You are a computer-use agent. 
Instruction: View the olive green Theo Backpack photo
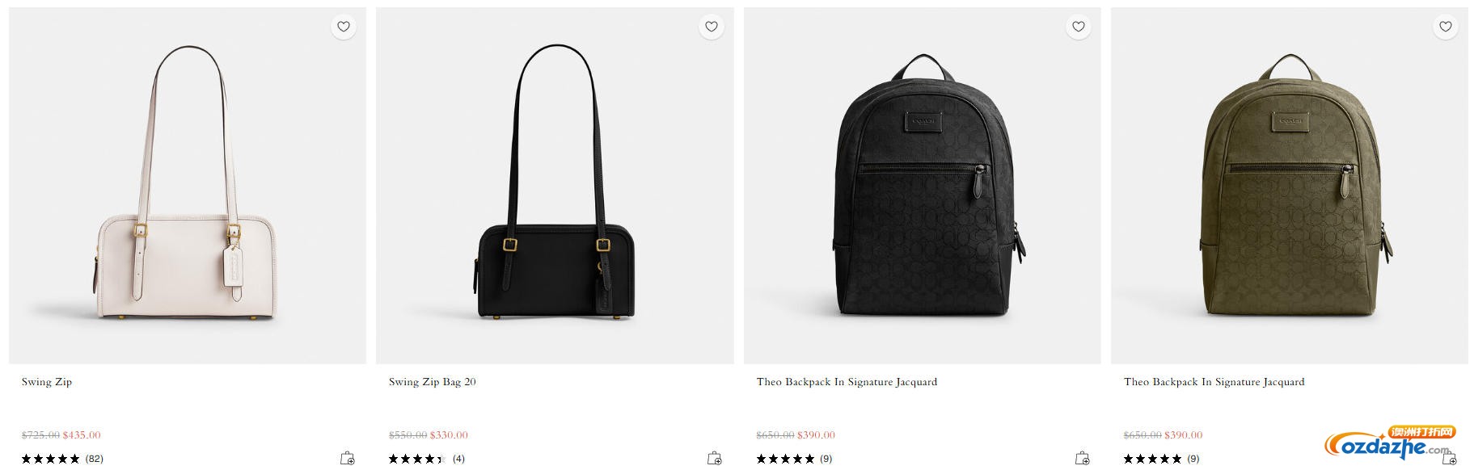1289,186
